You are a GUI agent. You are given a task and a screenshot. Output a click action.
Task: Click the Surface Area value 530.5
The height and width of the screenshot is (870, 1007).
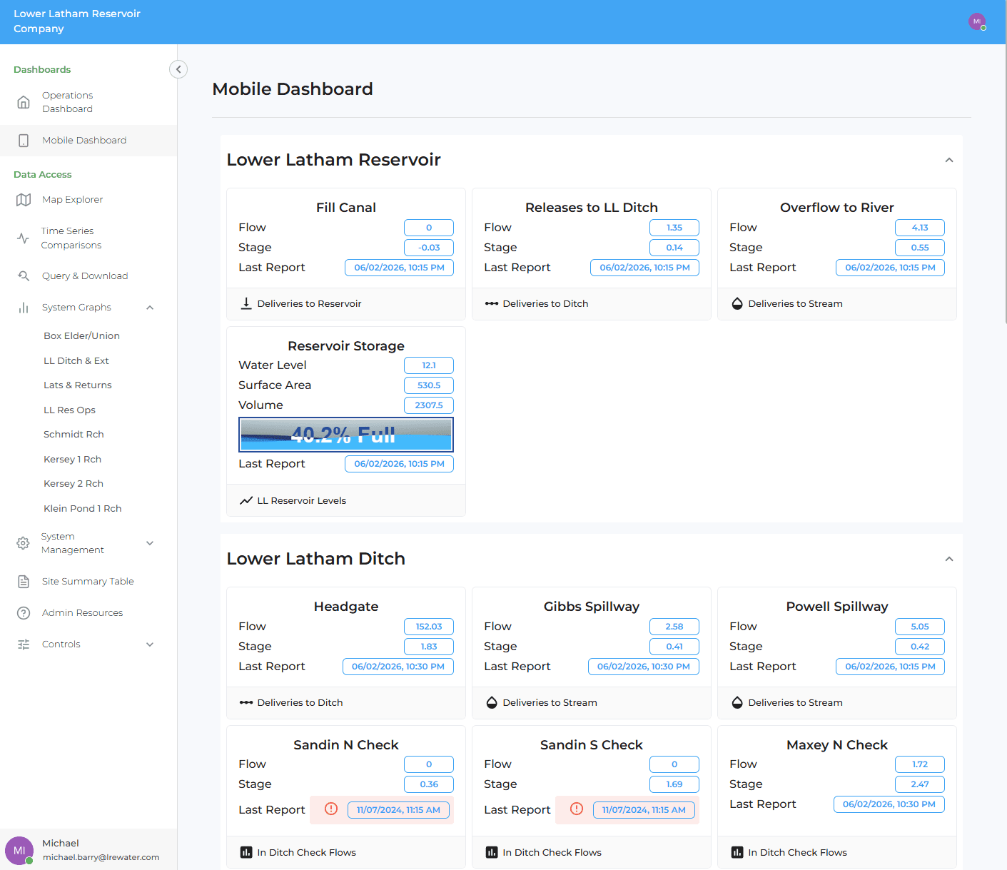coord(429,385)
